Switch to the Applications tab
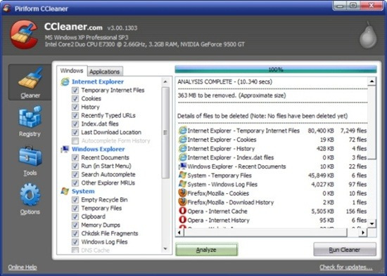The height and width of the screenshot is (276, 387). [x=105, y=72]
